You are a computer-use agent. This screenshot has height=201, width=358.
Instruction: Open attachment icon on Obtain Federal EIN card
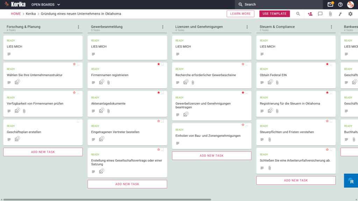(x=277, y=82)
